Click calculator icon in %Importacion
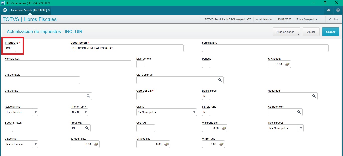343x156 pixels. pyautogui.click(x=224, y=128)
